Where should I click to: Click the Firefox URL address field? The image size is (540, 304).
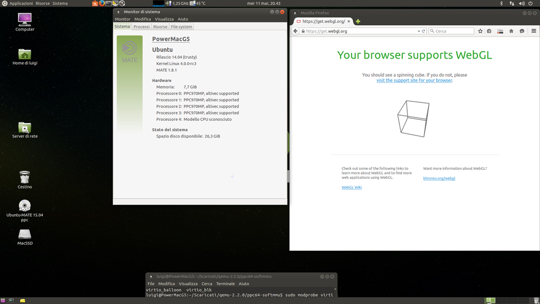click(x=361, y=31)
